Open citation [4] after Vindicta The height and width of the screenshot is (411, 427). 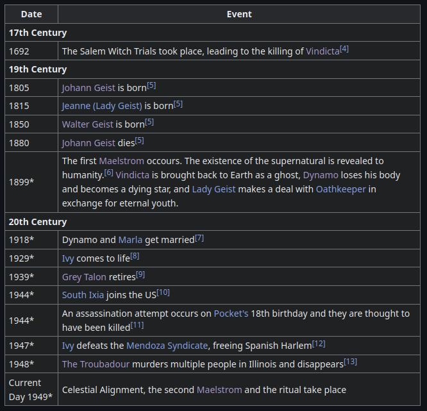[344, 49]
